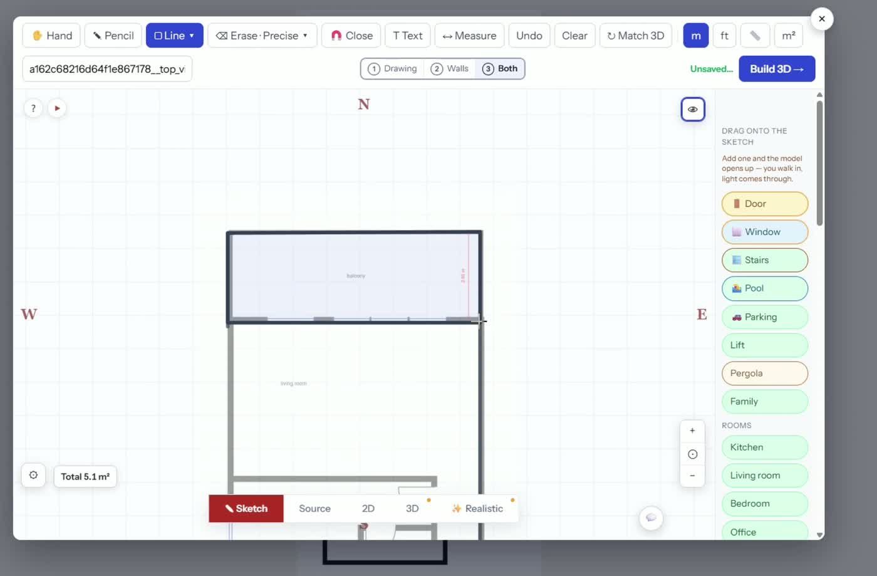Image resolution: width=877 pixels, height=576 pixels.
Task: Toggle the ruler dimensions icon
Action: 755,36
